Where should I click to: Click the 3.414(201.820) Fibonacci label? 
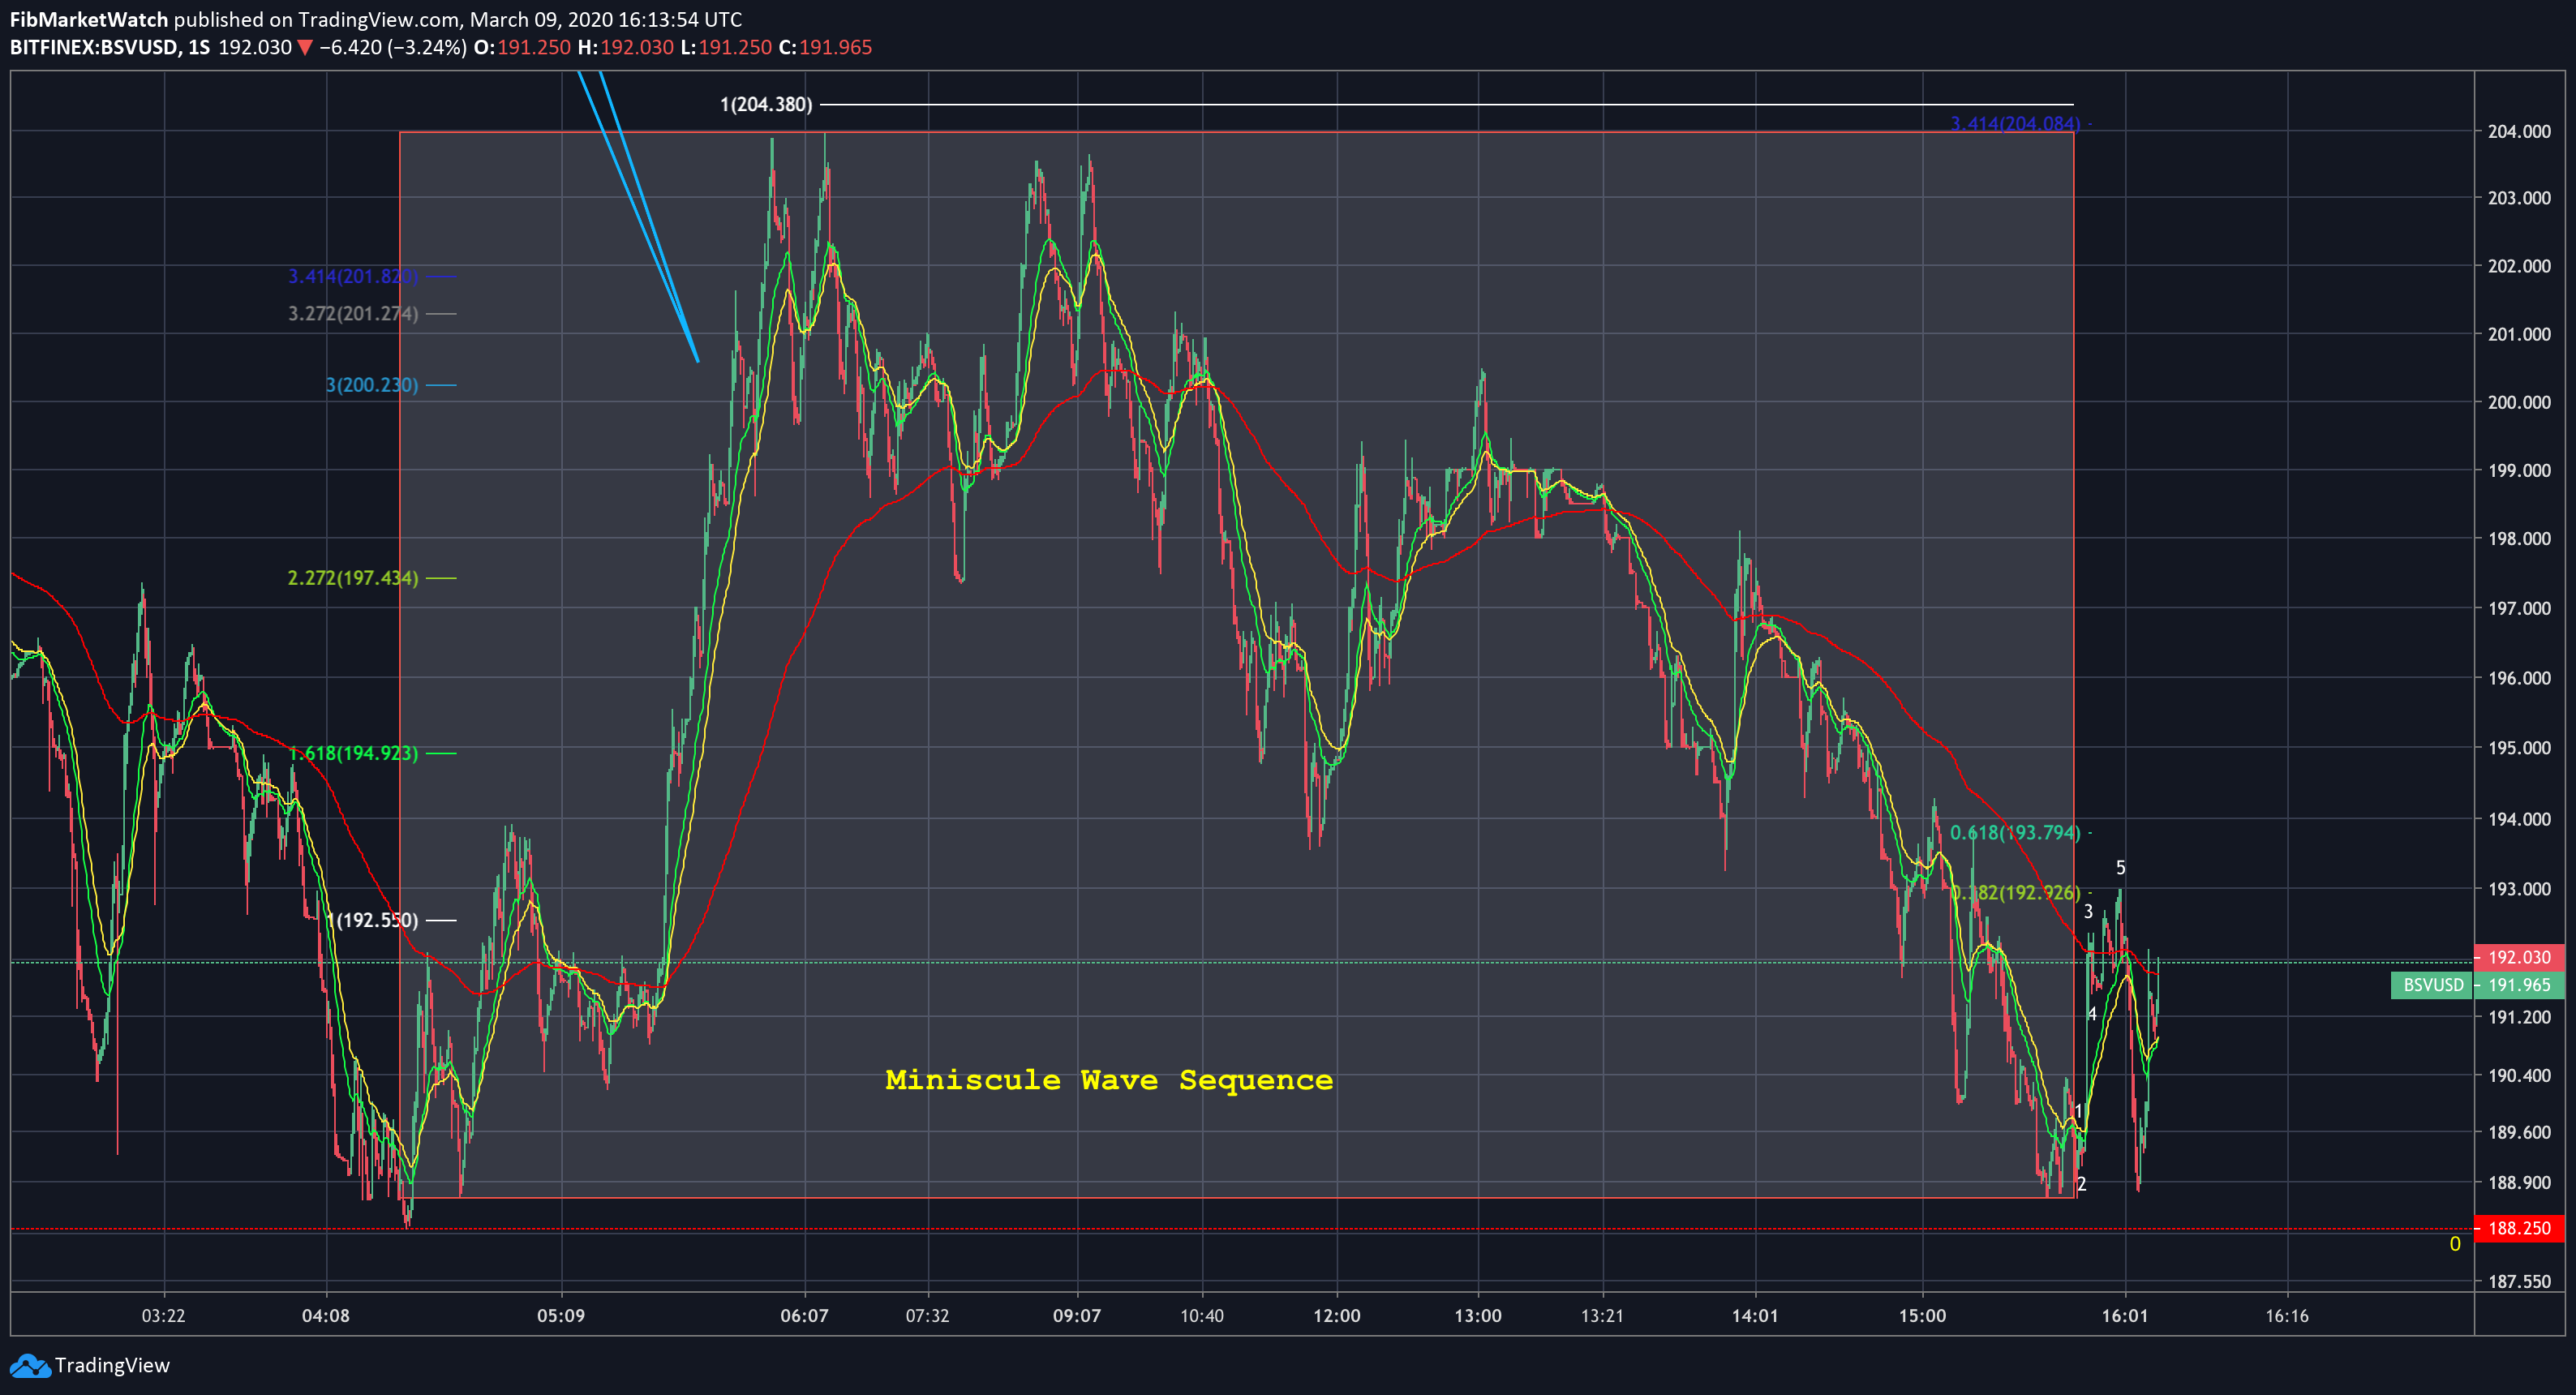[x=353, y=276]
